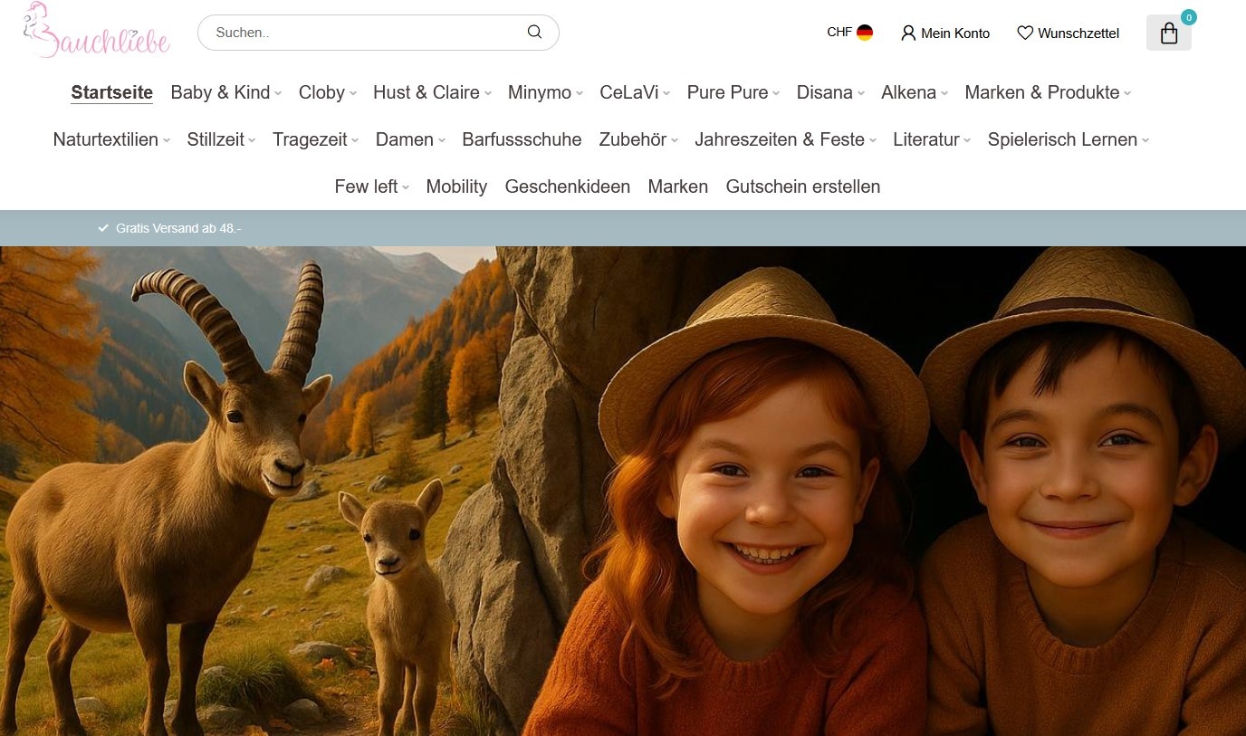Expand the Baby & Kind menu
This screenshot has height=736, width=1246.
[x=225, y=92]
